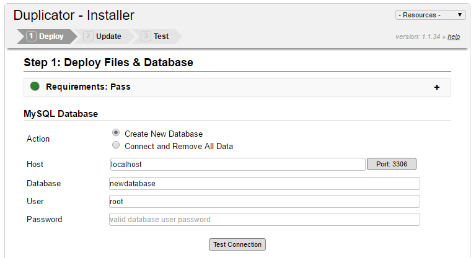Click the number 2 step badge
This screenshot has height=258, width=476.
point(89,37)
